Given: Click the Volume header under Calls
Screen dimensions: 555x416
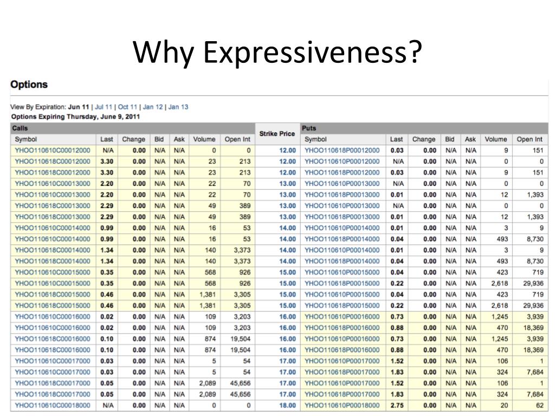Looking at the screenshot, I should point(204,139).
